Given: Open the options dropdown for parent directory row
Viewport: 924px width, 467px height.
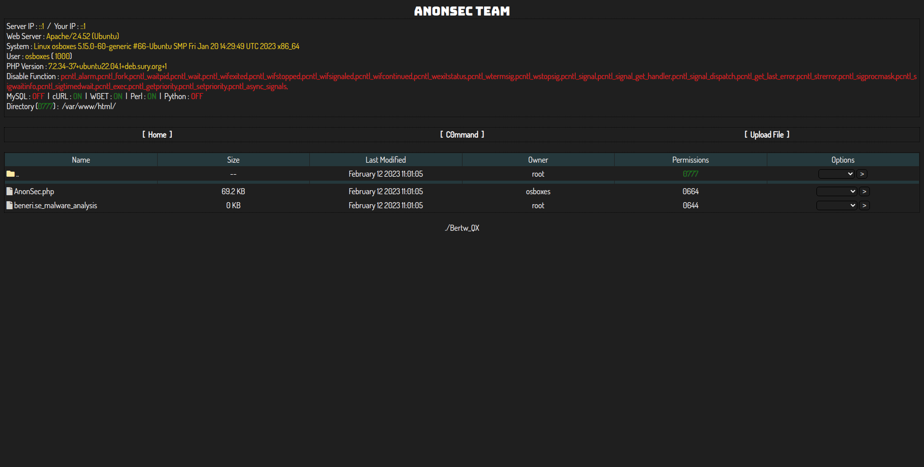Looking at the screenshot, I should click(x=836, y=174).
